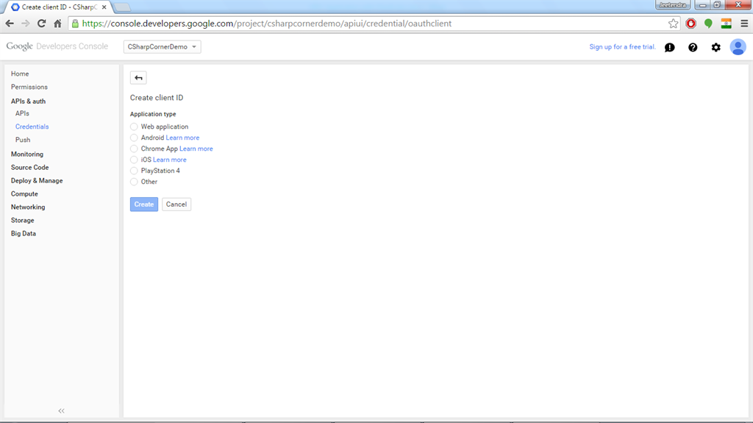Click the India flag extension icon
The width and height of the screenshot is (753, 423).
[x=726, y=24]
